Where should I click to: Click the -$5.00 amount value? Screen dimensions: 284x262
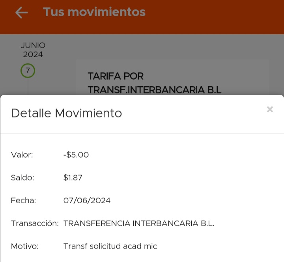(76, 155)
